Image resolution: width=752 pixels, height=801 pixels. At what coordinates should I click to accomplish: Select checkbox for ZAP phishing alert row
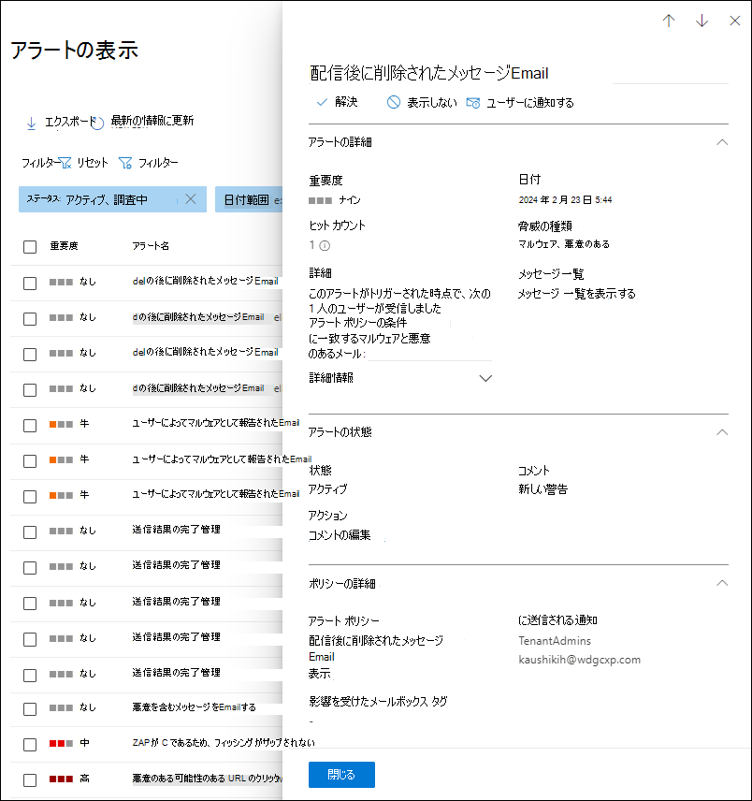coord(30,744)
